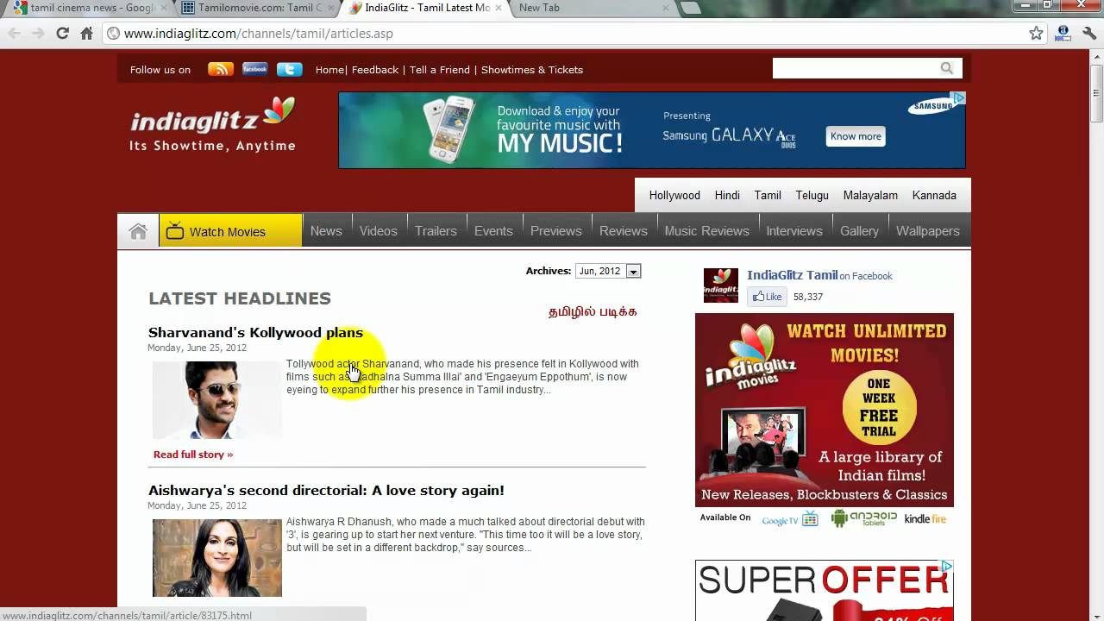Select the Telugu language link
Viewport: 1104px width, 621px height.
coord(812,196)
